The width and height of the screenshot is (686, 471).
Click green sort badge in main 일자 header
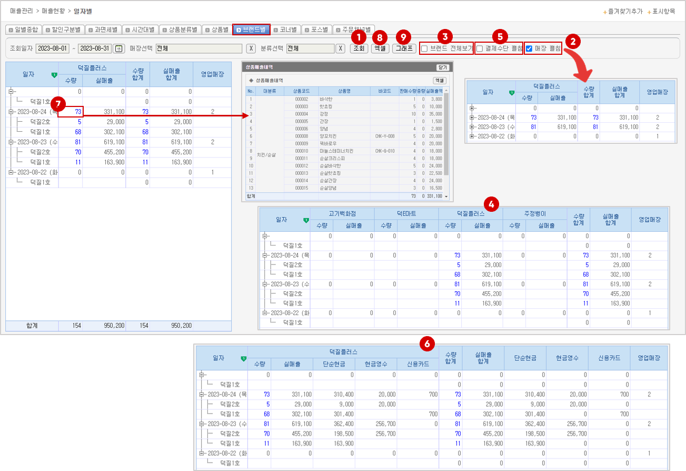coord(54,75)
